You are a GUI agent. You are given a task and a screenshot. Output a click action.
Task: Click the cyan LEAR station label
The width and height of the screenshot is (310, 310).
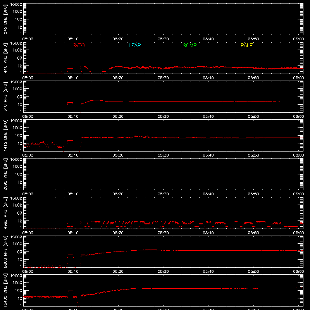tap(134, 45)
